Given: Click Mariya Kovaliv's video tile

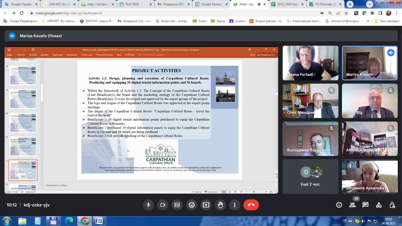Looking at the screenshot, I should (370, 63).
